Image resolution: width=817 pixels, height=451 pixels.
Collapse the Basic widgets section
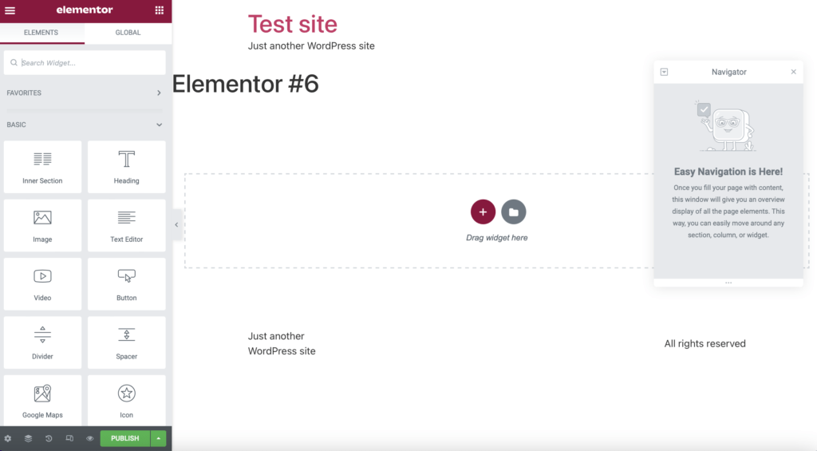tap(159, 125)
